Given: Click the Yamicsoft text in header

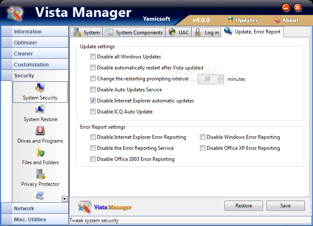Looking at the screenshot, I should pos(157,19).
